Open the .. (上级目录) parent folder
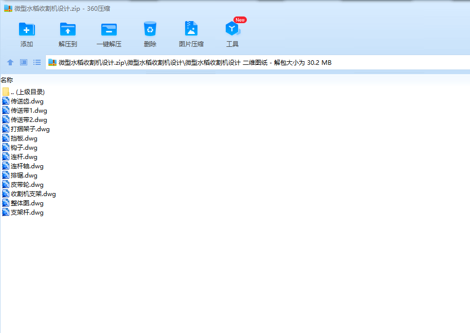This screenshot has width=470, height=333. (x=23, y=92)
